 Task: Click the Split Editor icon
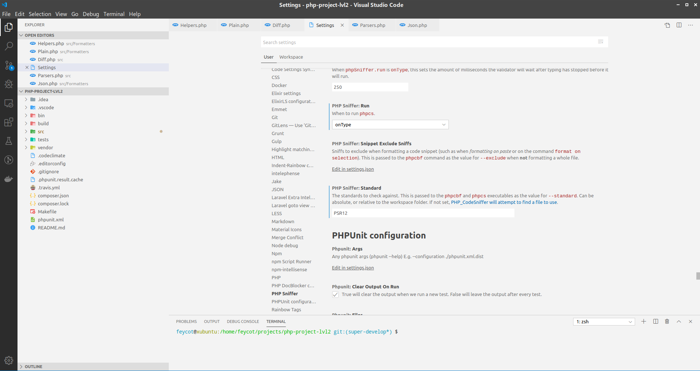coord(679,25)
